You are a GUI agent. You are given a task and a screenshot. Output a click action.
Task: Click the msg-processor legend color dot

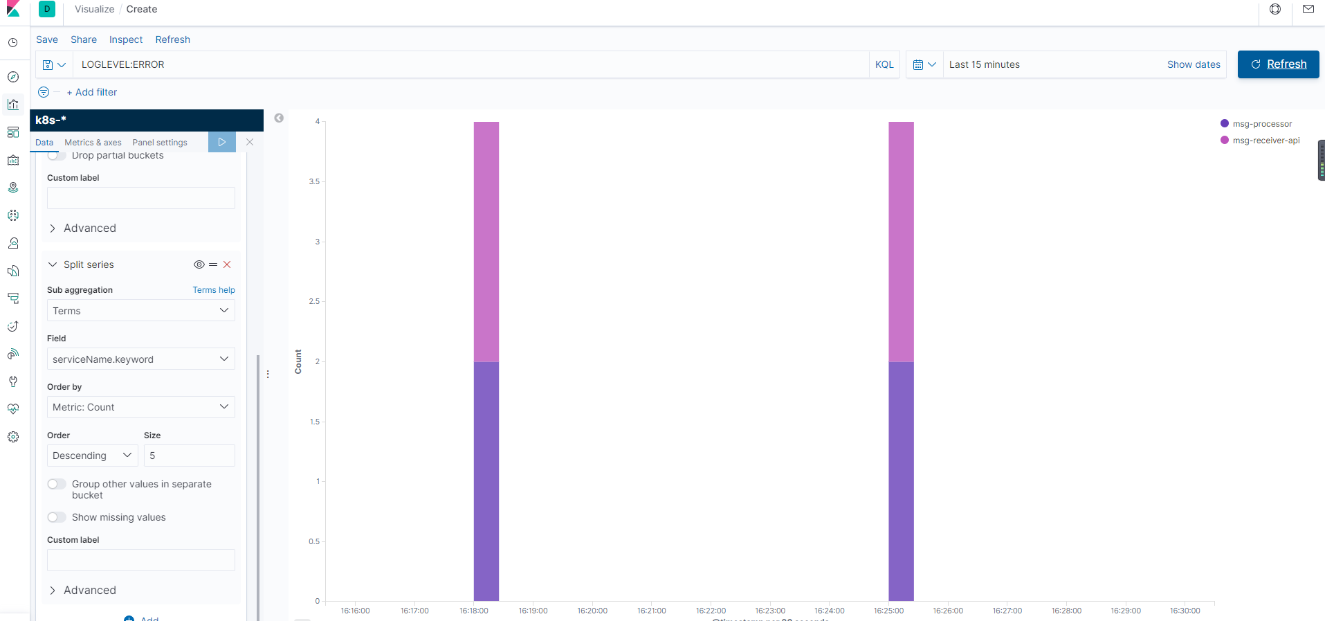click(x=1225, y=124)
